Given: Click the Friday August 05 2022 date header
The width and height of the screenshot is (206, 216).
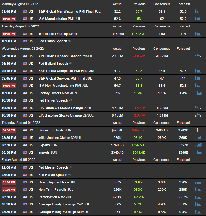Looking at the screenshot, I should pyautogui.click(x=18, y=160).
